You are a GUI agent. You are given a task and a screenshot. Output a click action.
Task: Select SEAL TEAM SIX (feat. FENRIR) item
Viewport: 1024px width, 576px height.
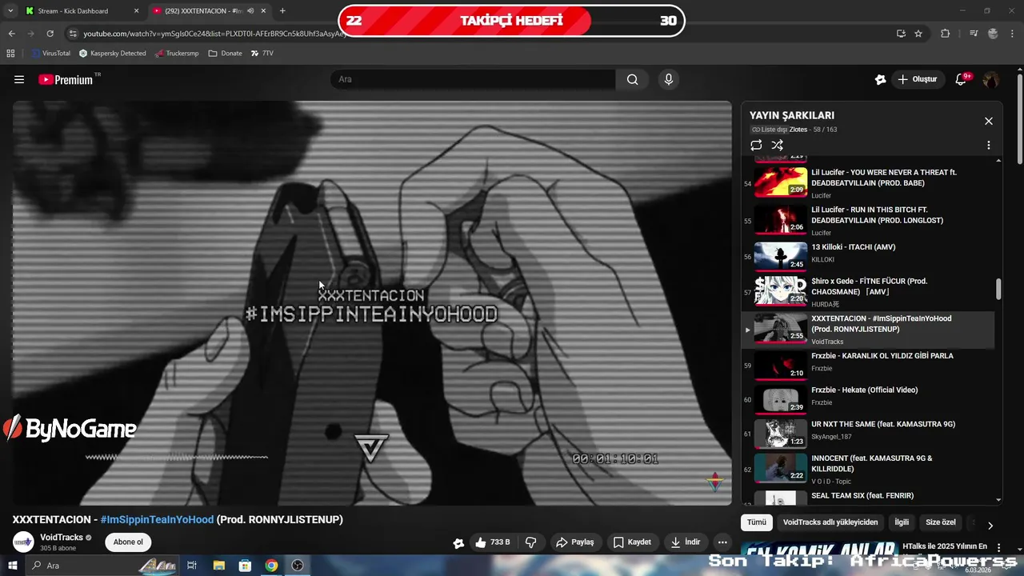869,497
